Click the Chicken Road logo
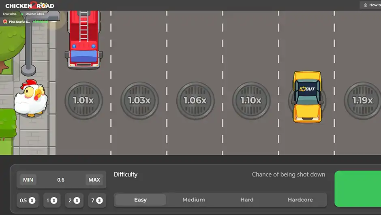 pos(30,5)
